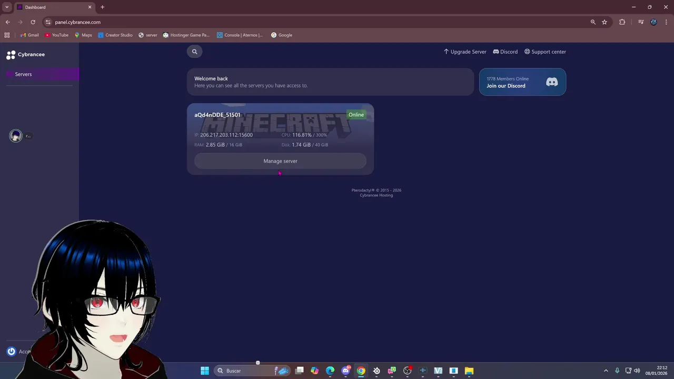The height and width of the screenshot is (379, 674).
Task: Click the user avatar in sidebar
Action: 16,136
